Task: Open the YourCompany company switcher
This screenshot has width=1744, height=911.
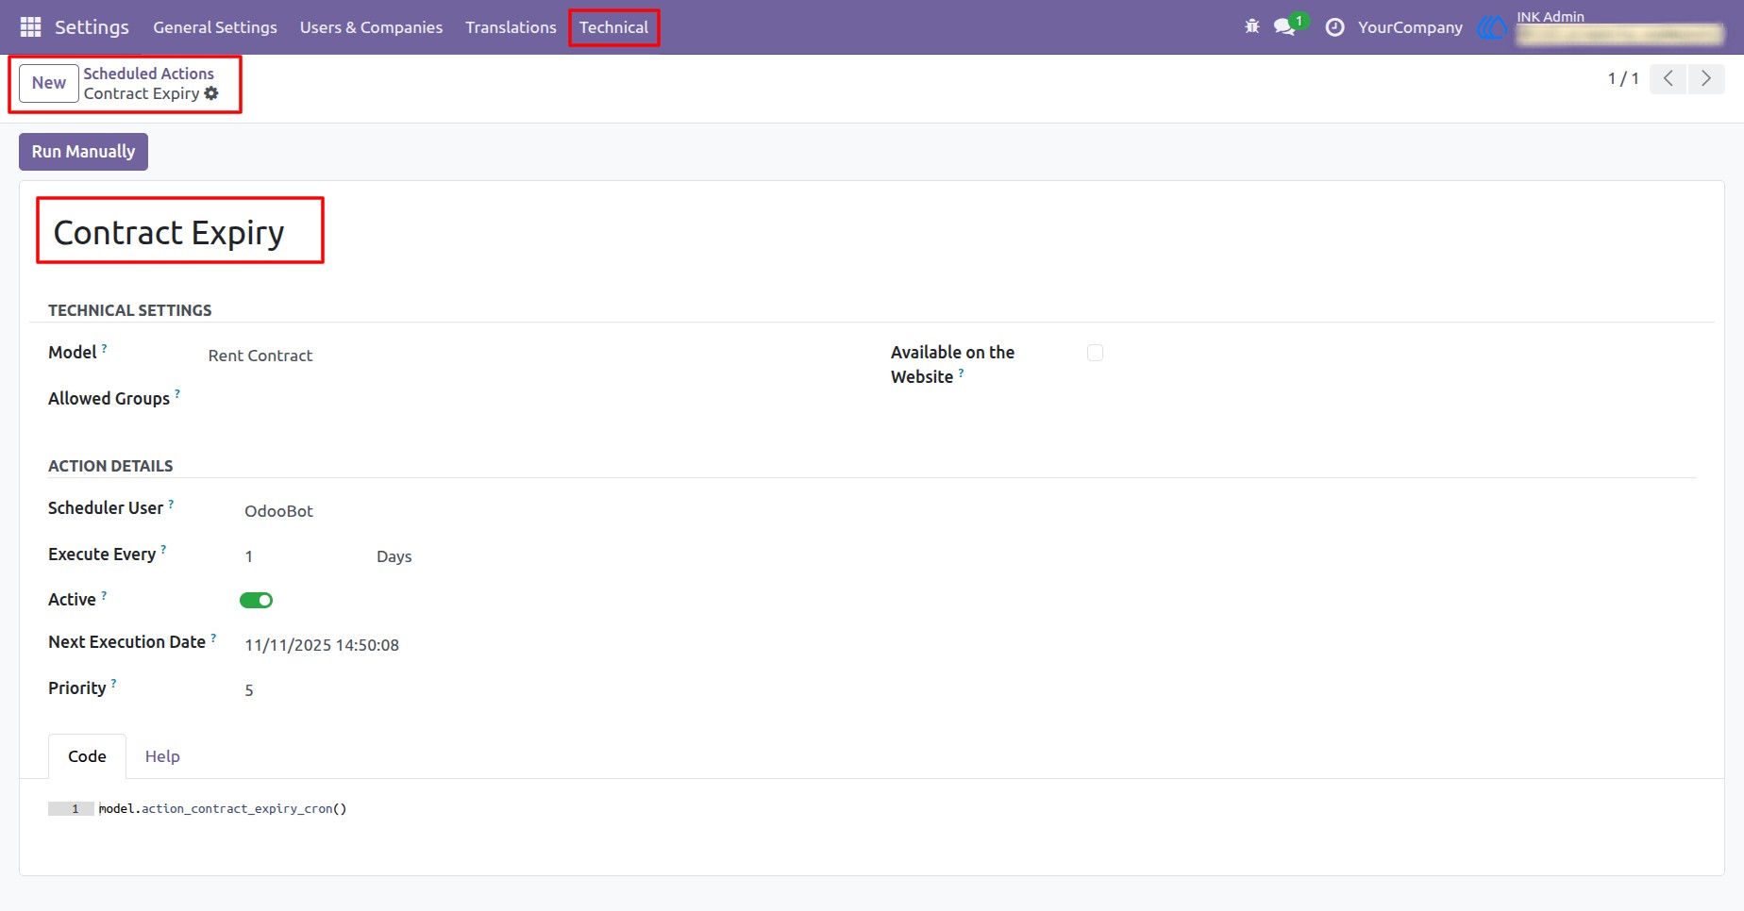Action: pyautogui.click(x=1410, y=27)
